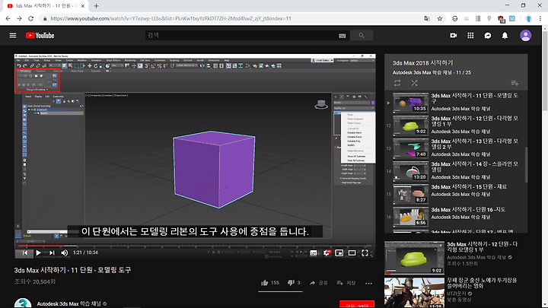Seek on the video progress bar

(195, 246)
